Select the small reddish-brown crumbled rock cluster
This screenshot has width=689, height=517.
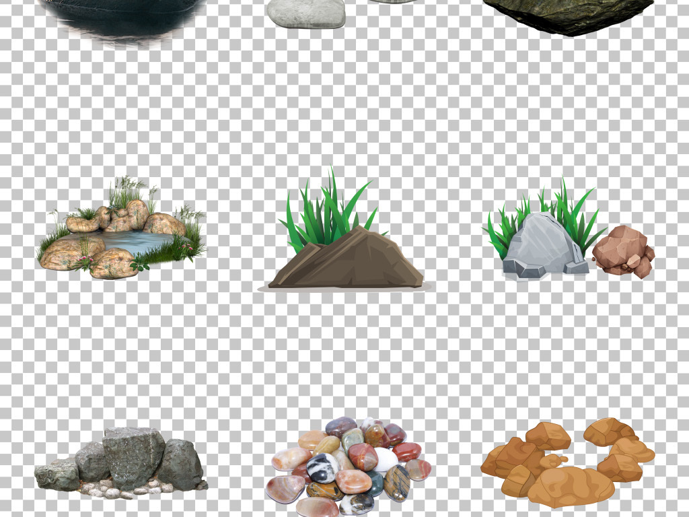coord(624,252)
